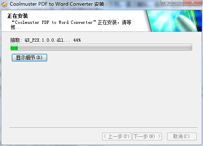
Task: Minimize the installer window
Action: tap(166, 3)
